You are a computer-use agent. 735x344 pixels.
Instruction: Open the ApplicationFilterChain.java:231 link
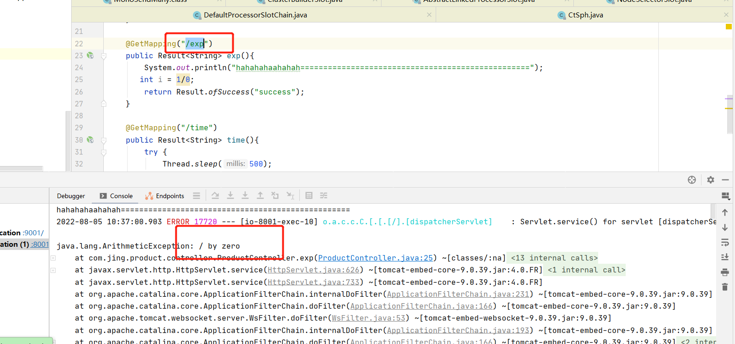coord(458,294)
